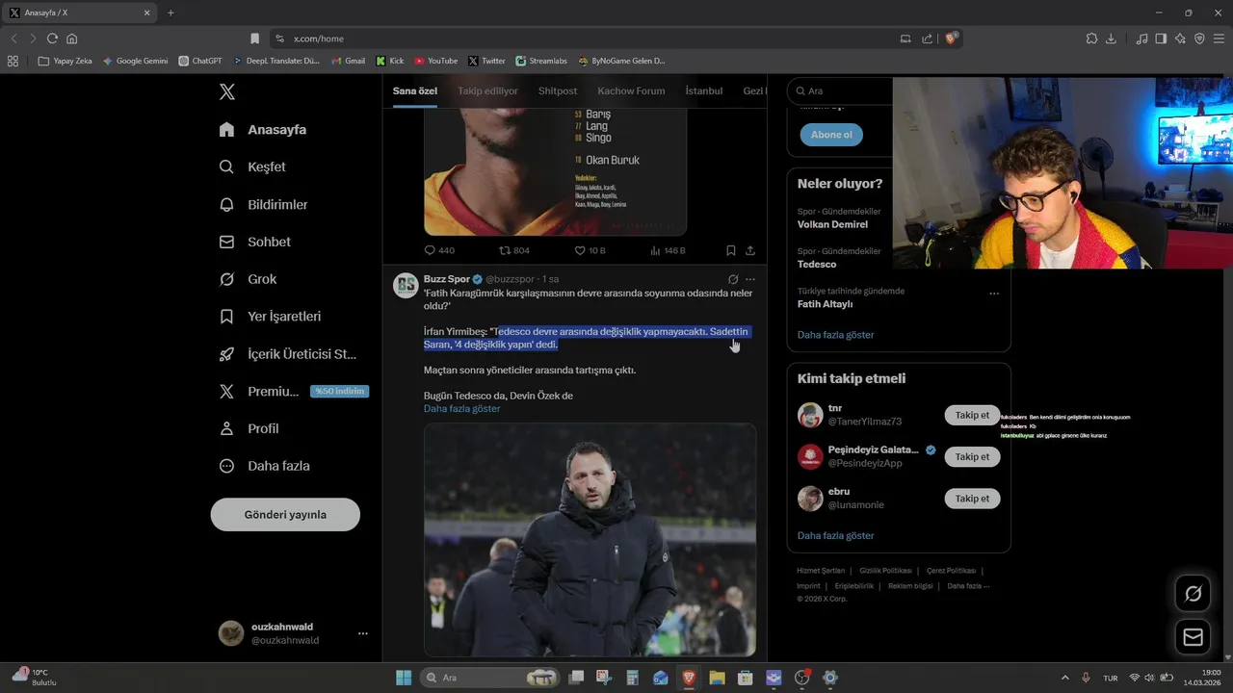Open Profil in the sidebar
This screenshot has height=693, width=1233.
tap(249, 428)
